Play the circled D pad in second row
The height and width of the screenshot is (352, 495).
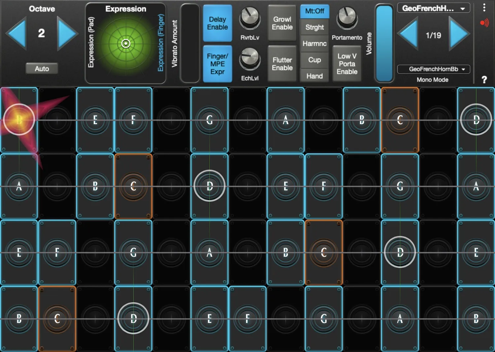tap(210, 186)
